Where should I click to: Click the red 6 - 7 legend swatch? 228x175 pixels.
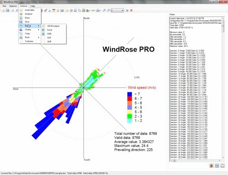(130, 98)
